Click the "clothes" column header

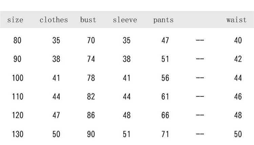coord(54,20)
